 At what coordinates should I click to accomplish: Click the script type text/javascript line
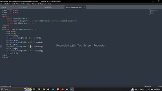(19, 29)
